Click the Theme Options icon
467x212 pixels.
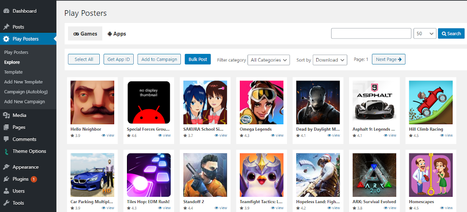pos(6,151)
